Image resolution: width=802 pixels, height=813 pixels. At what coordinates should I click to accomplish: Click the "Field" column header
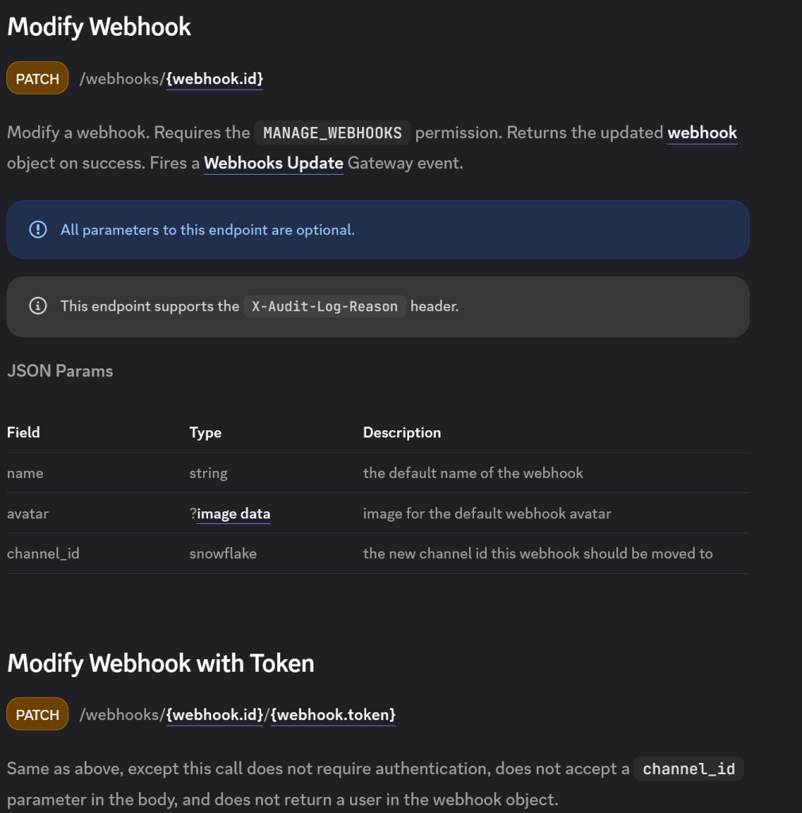pyautogui.click(x=23, y=433)
